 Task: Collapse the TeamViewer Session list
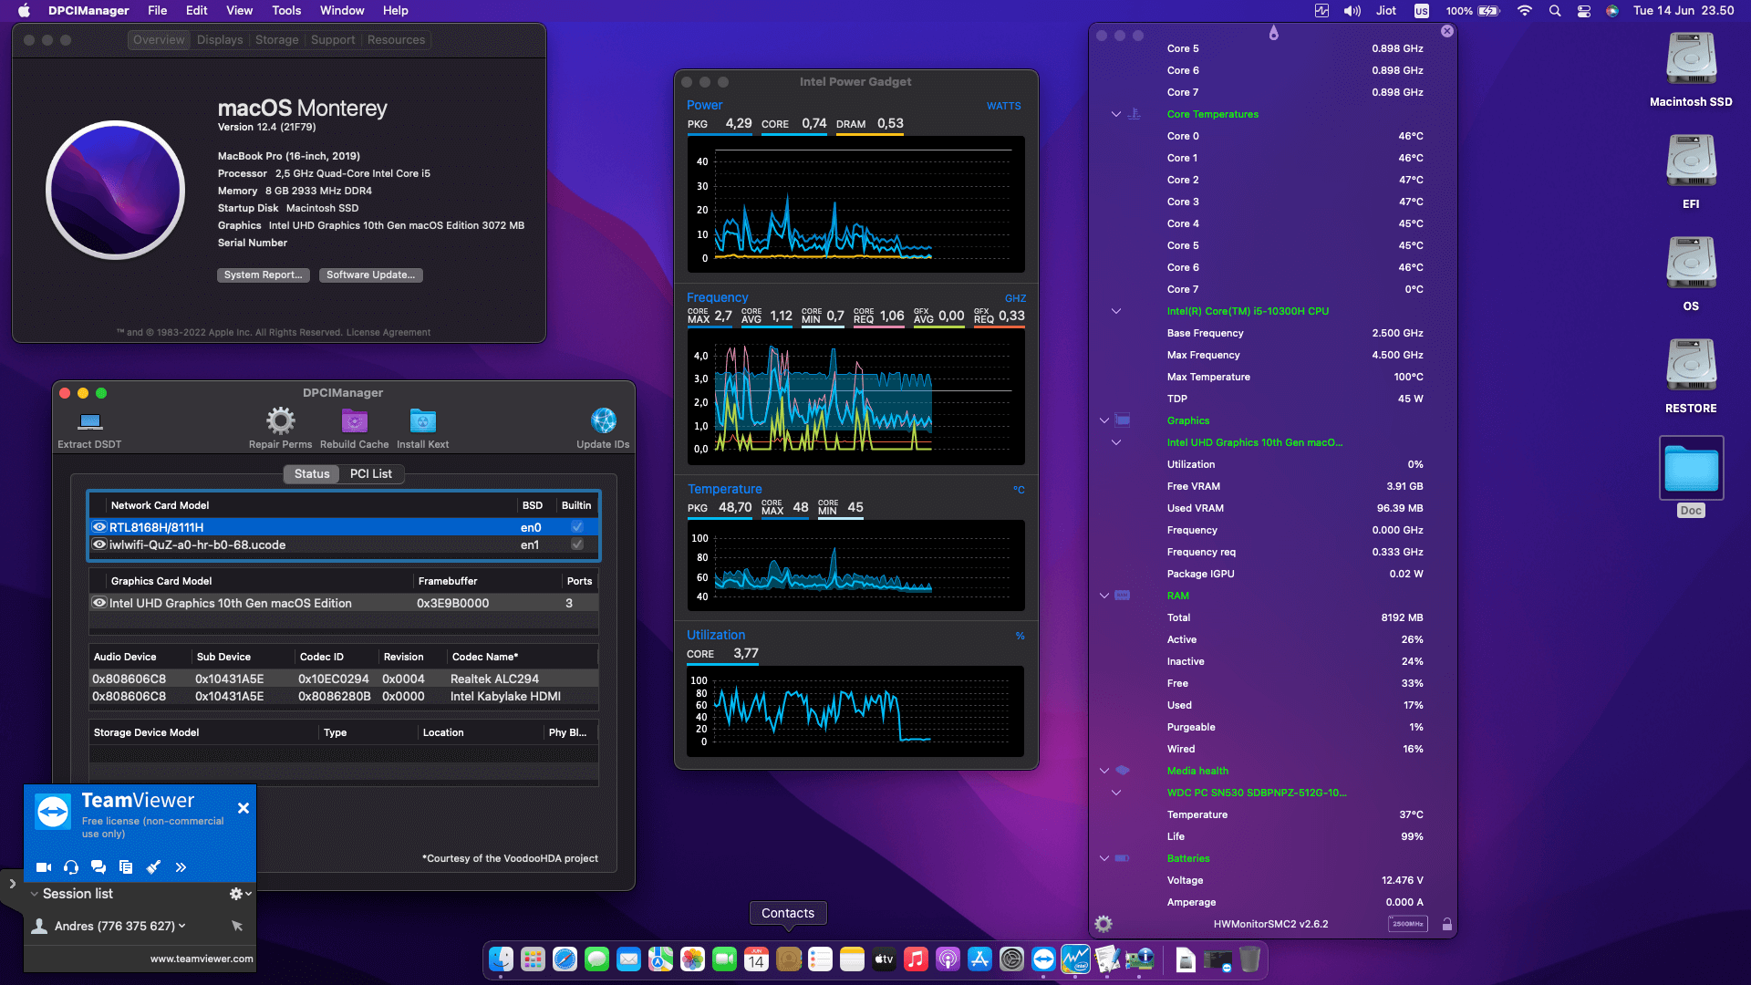(35, 894)
